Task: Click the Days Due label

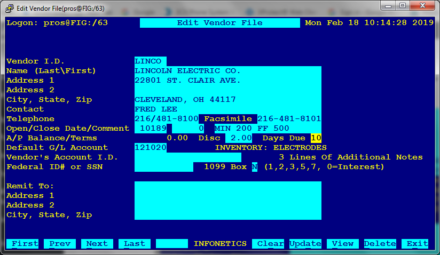Action: coord(284,138)
